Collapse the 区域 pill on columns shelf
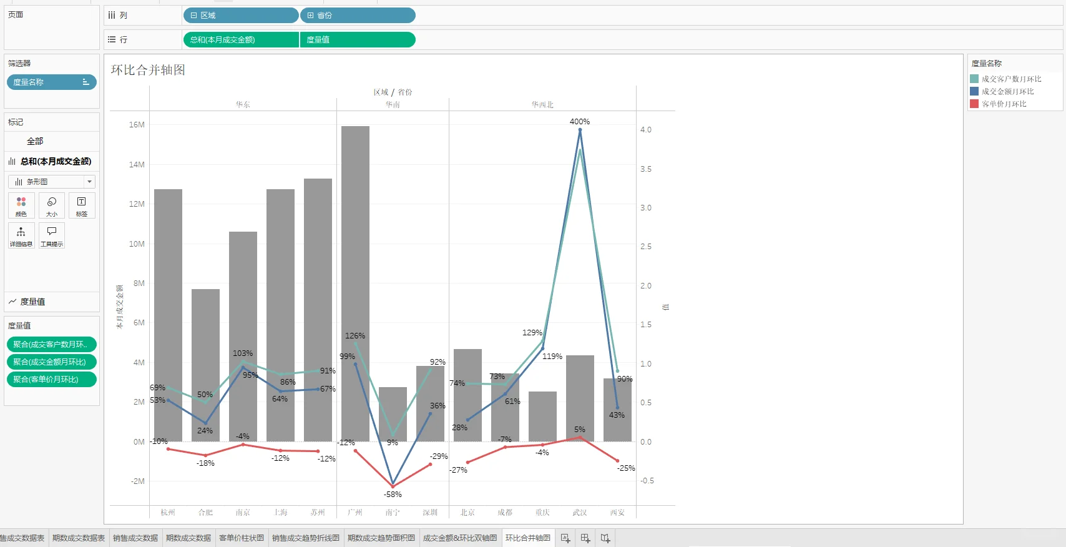 click(193, 16)
